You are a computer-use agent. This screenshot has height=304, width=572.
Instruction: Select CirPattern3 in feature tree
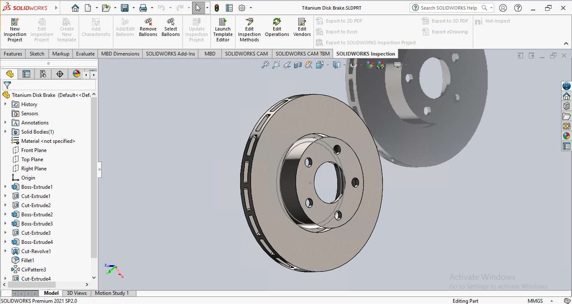pos(33,270)
